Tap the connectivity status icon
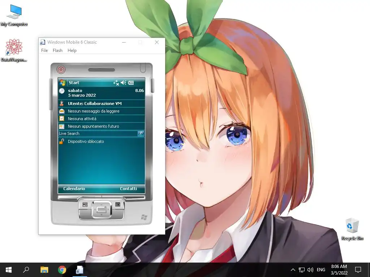The width and height of the screenshot is (370, 277). tap(116, 83)
